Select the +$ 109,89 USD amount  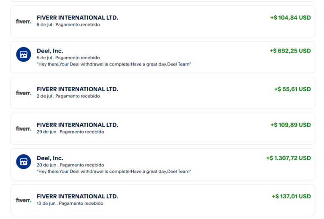point(291,125)
